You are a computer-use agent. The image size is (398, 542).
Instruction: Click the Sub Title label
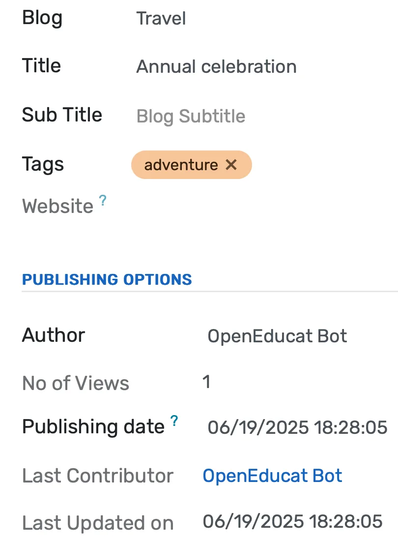62,115
